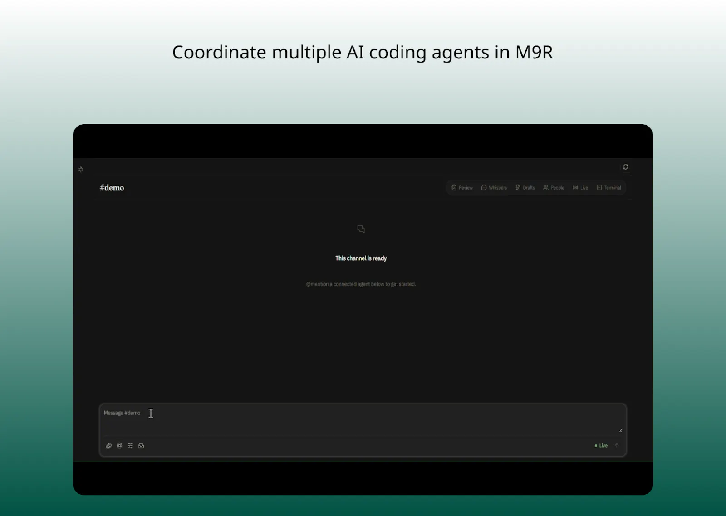Viewport: 726px width, 516px height.
Task: Click the star logo icon at top left
Action: [x=81, y=169]
